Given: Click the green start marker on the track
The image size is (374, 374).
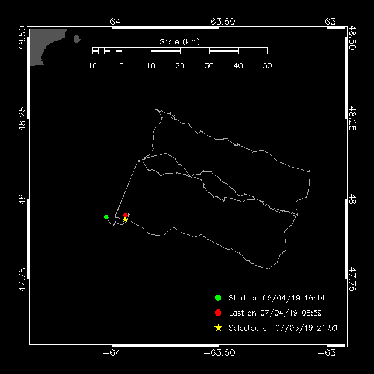Looking at the screenshot, I should 106,217.
